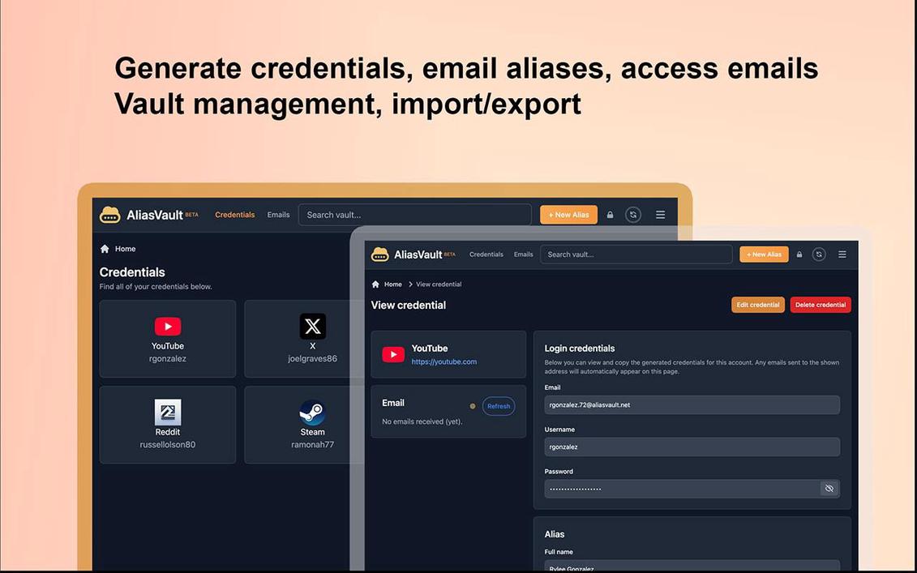Viewport: 917px width, 573px height.
Task: Click the Home icon in the breadcrumb
Action: click(375, 284)
